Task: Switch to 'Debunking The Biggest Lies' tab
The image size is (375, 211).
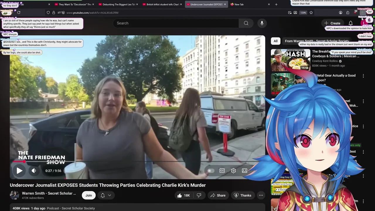Action: [x=119, y=4]
